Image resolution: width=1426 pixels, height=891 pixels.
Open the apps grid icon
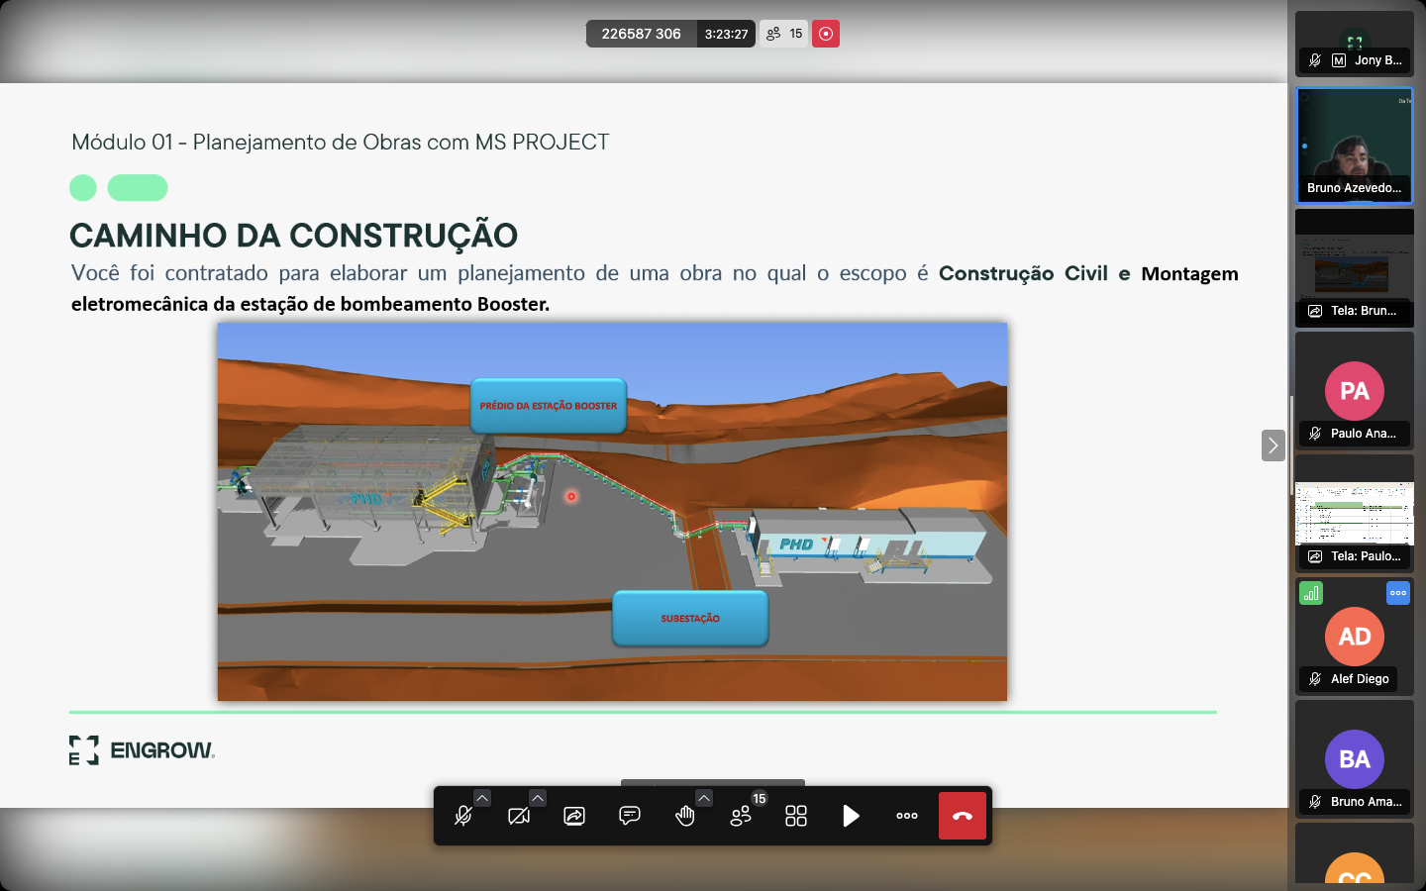pyautogui.click(x=796, y=816)
